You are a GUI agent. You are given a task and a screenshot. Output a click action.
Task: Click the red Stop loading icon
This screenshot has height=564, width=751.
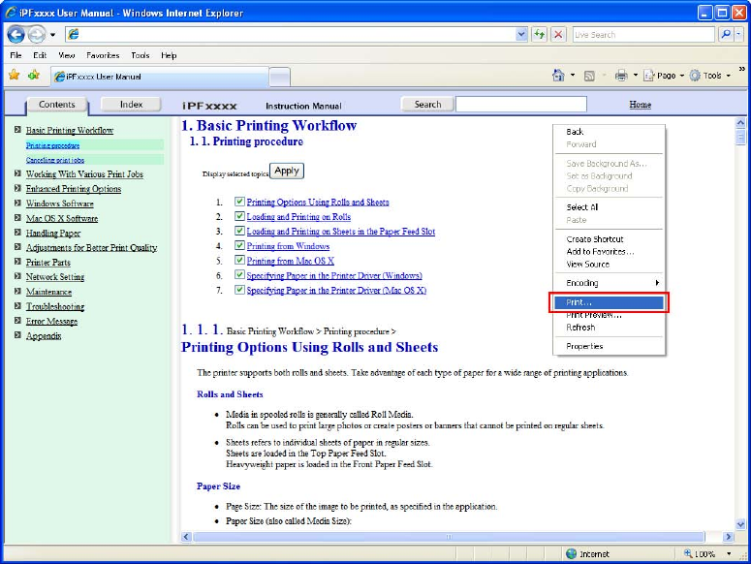click(x=558, y=35)
